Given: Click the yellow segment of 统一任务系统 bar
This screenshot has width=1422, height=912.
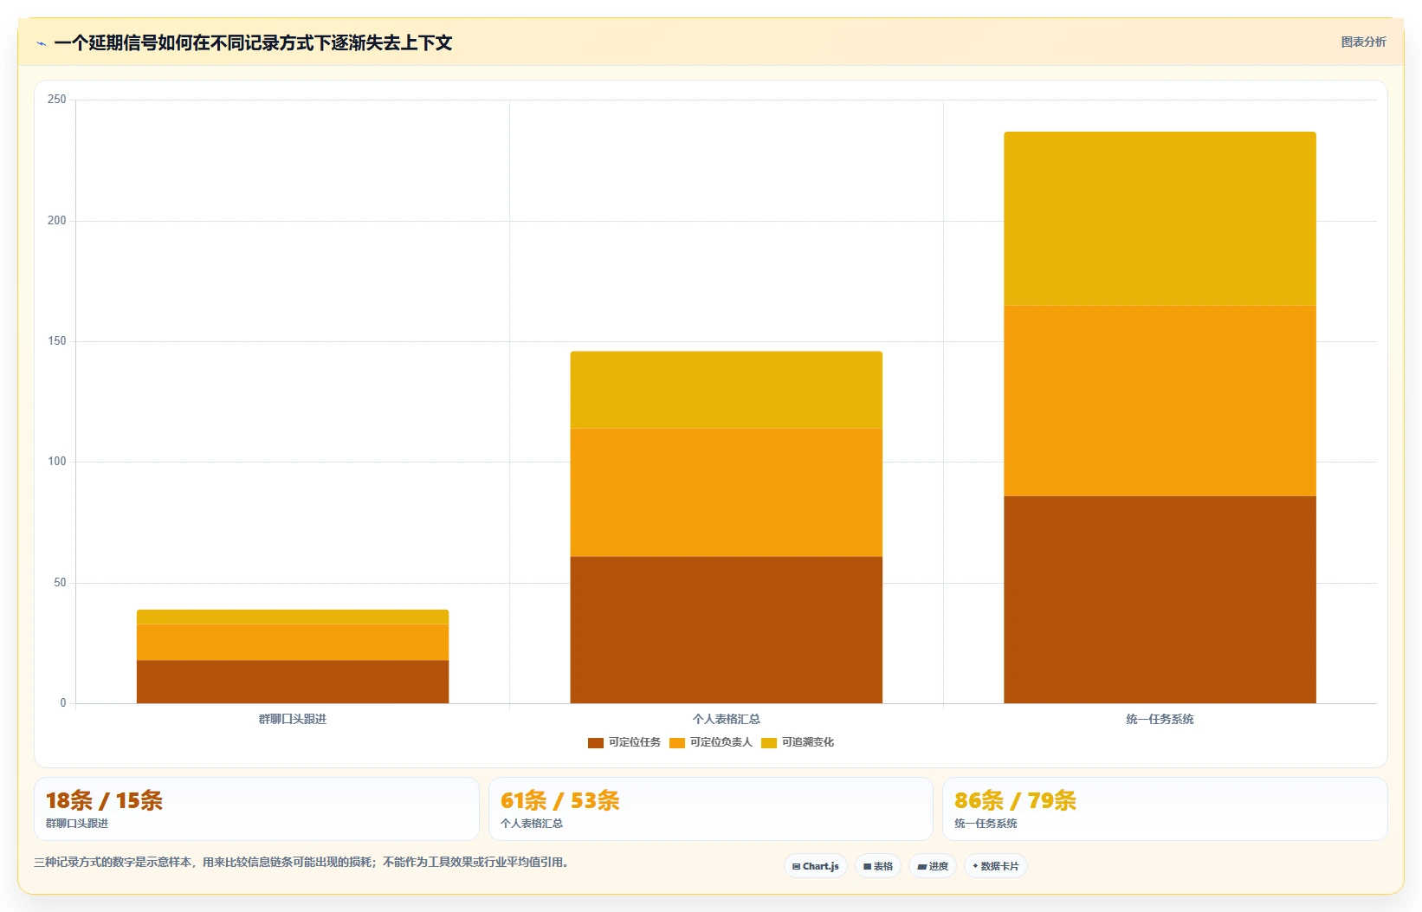Looking at the screenshot, I should [x=1160, y=219].
